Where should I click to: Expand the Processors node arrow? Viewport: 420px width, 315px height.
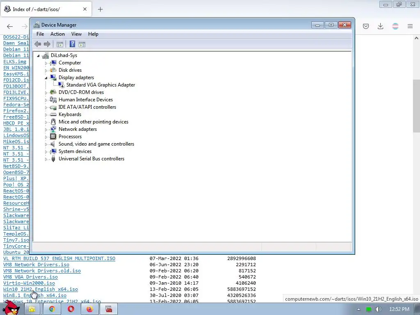[46, 137]
